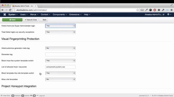Click Visitors count badge in footer
The width and height of the screenshot is (174, 97).
click(x=13, y=96)
